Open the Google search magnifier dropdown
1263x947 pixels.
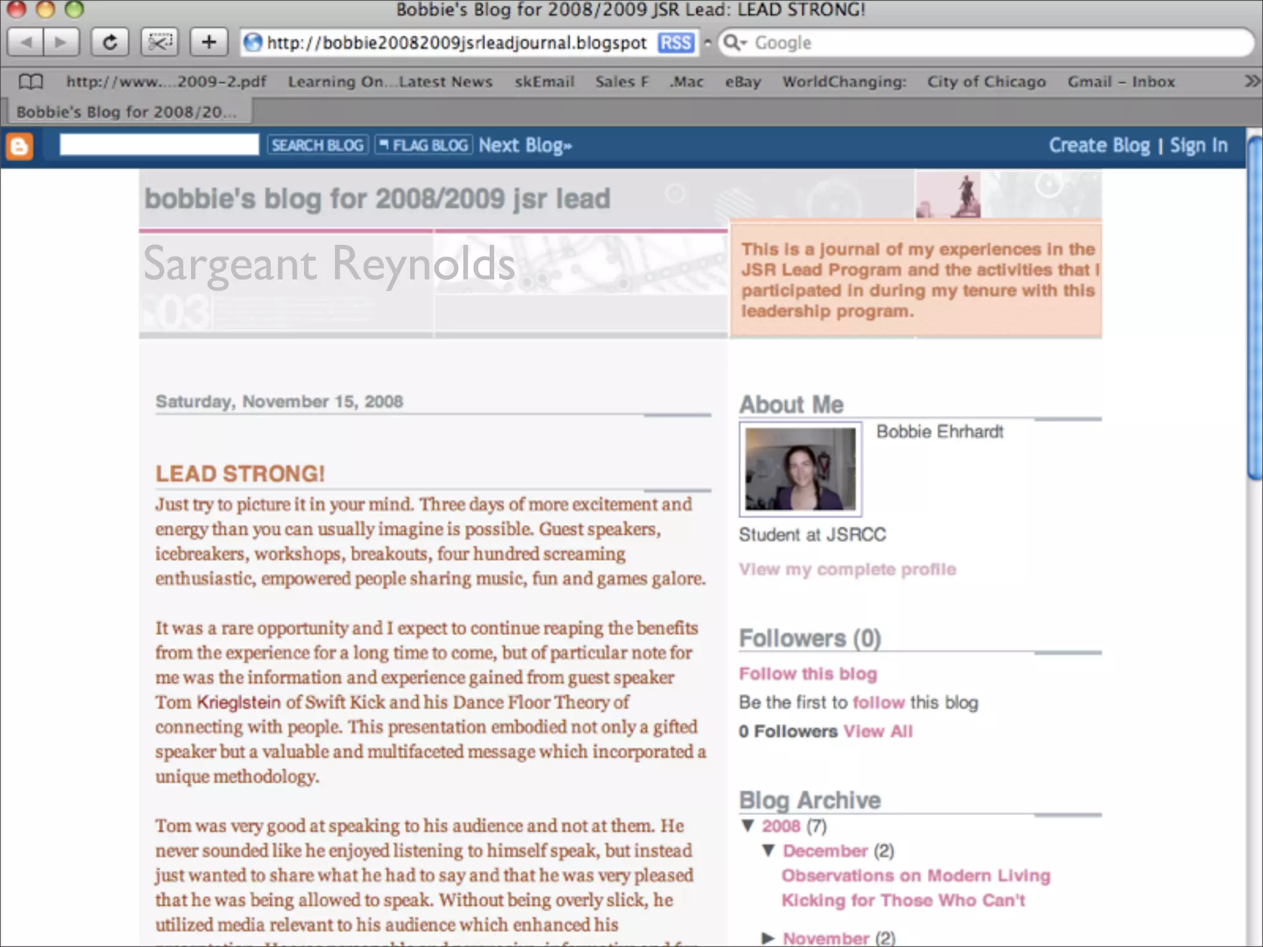pos(734,43)
